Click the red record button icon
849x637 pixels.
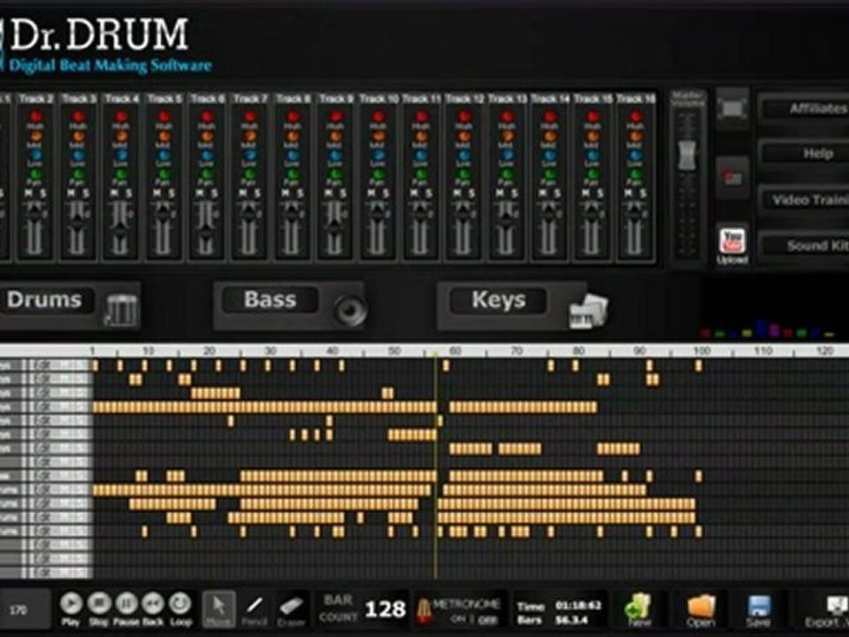pyautogui.click(x=732, y=178)
